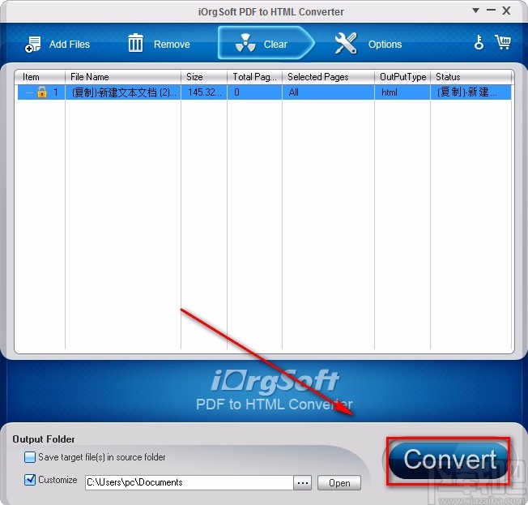Open the shopping cart purchase icon
The width and height of the screenshot is (528, 505).
(x=503, y=42)
